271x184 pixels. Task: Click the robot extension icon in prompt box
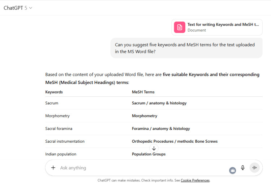click(x=232, y=171)
